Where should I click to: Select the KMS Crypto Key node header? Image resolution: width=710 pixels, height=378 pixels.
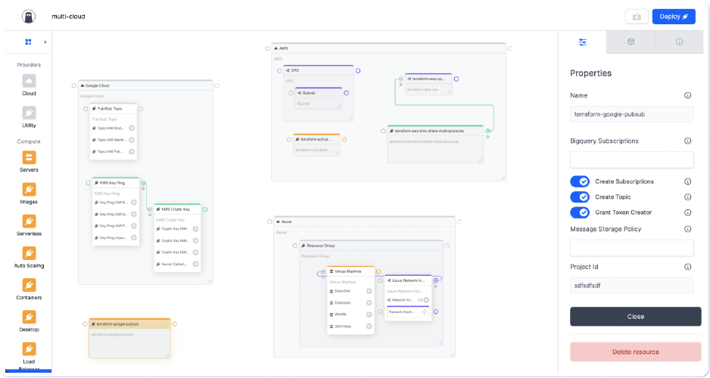[177, 209]
